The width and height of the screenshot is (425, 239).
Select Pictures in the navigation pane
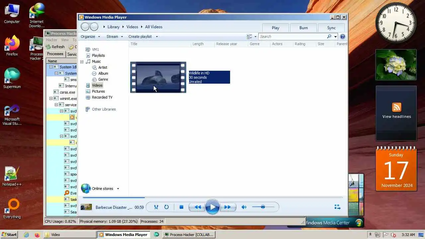click(98, 91)
